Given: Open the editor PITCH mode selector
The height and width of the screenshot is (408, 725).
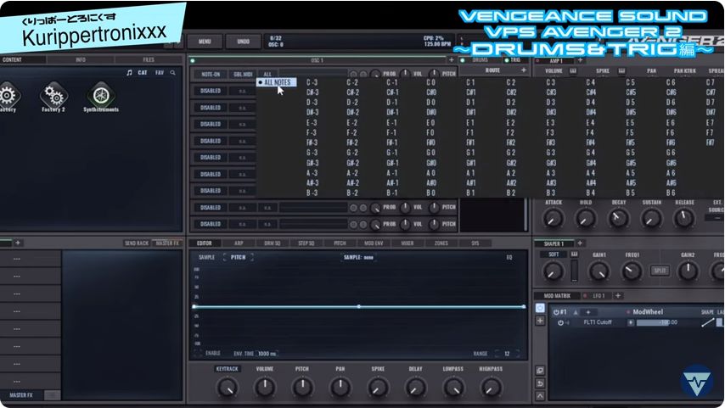Looking at the screenshot, I should (239, 257).
